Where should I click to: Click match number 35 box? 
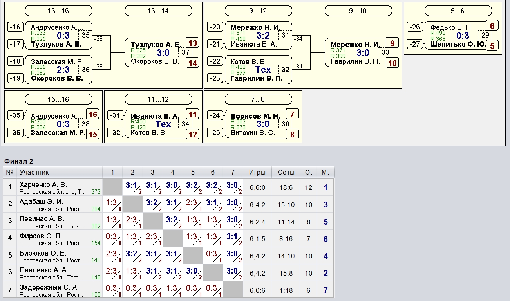tap(86, 35)
